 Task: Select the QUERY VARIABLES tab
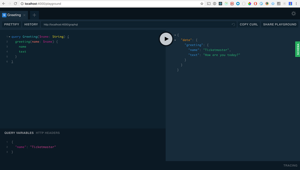(x=19, y=133)
